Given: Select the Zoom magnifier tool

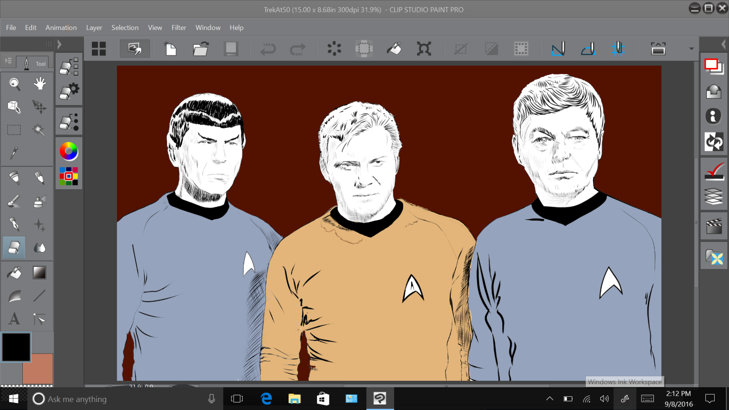Looking at the screenshot, I should (14, 84).
